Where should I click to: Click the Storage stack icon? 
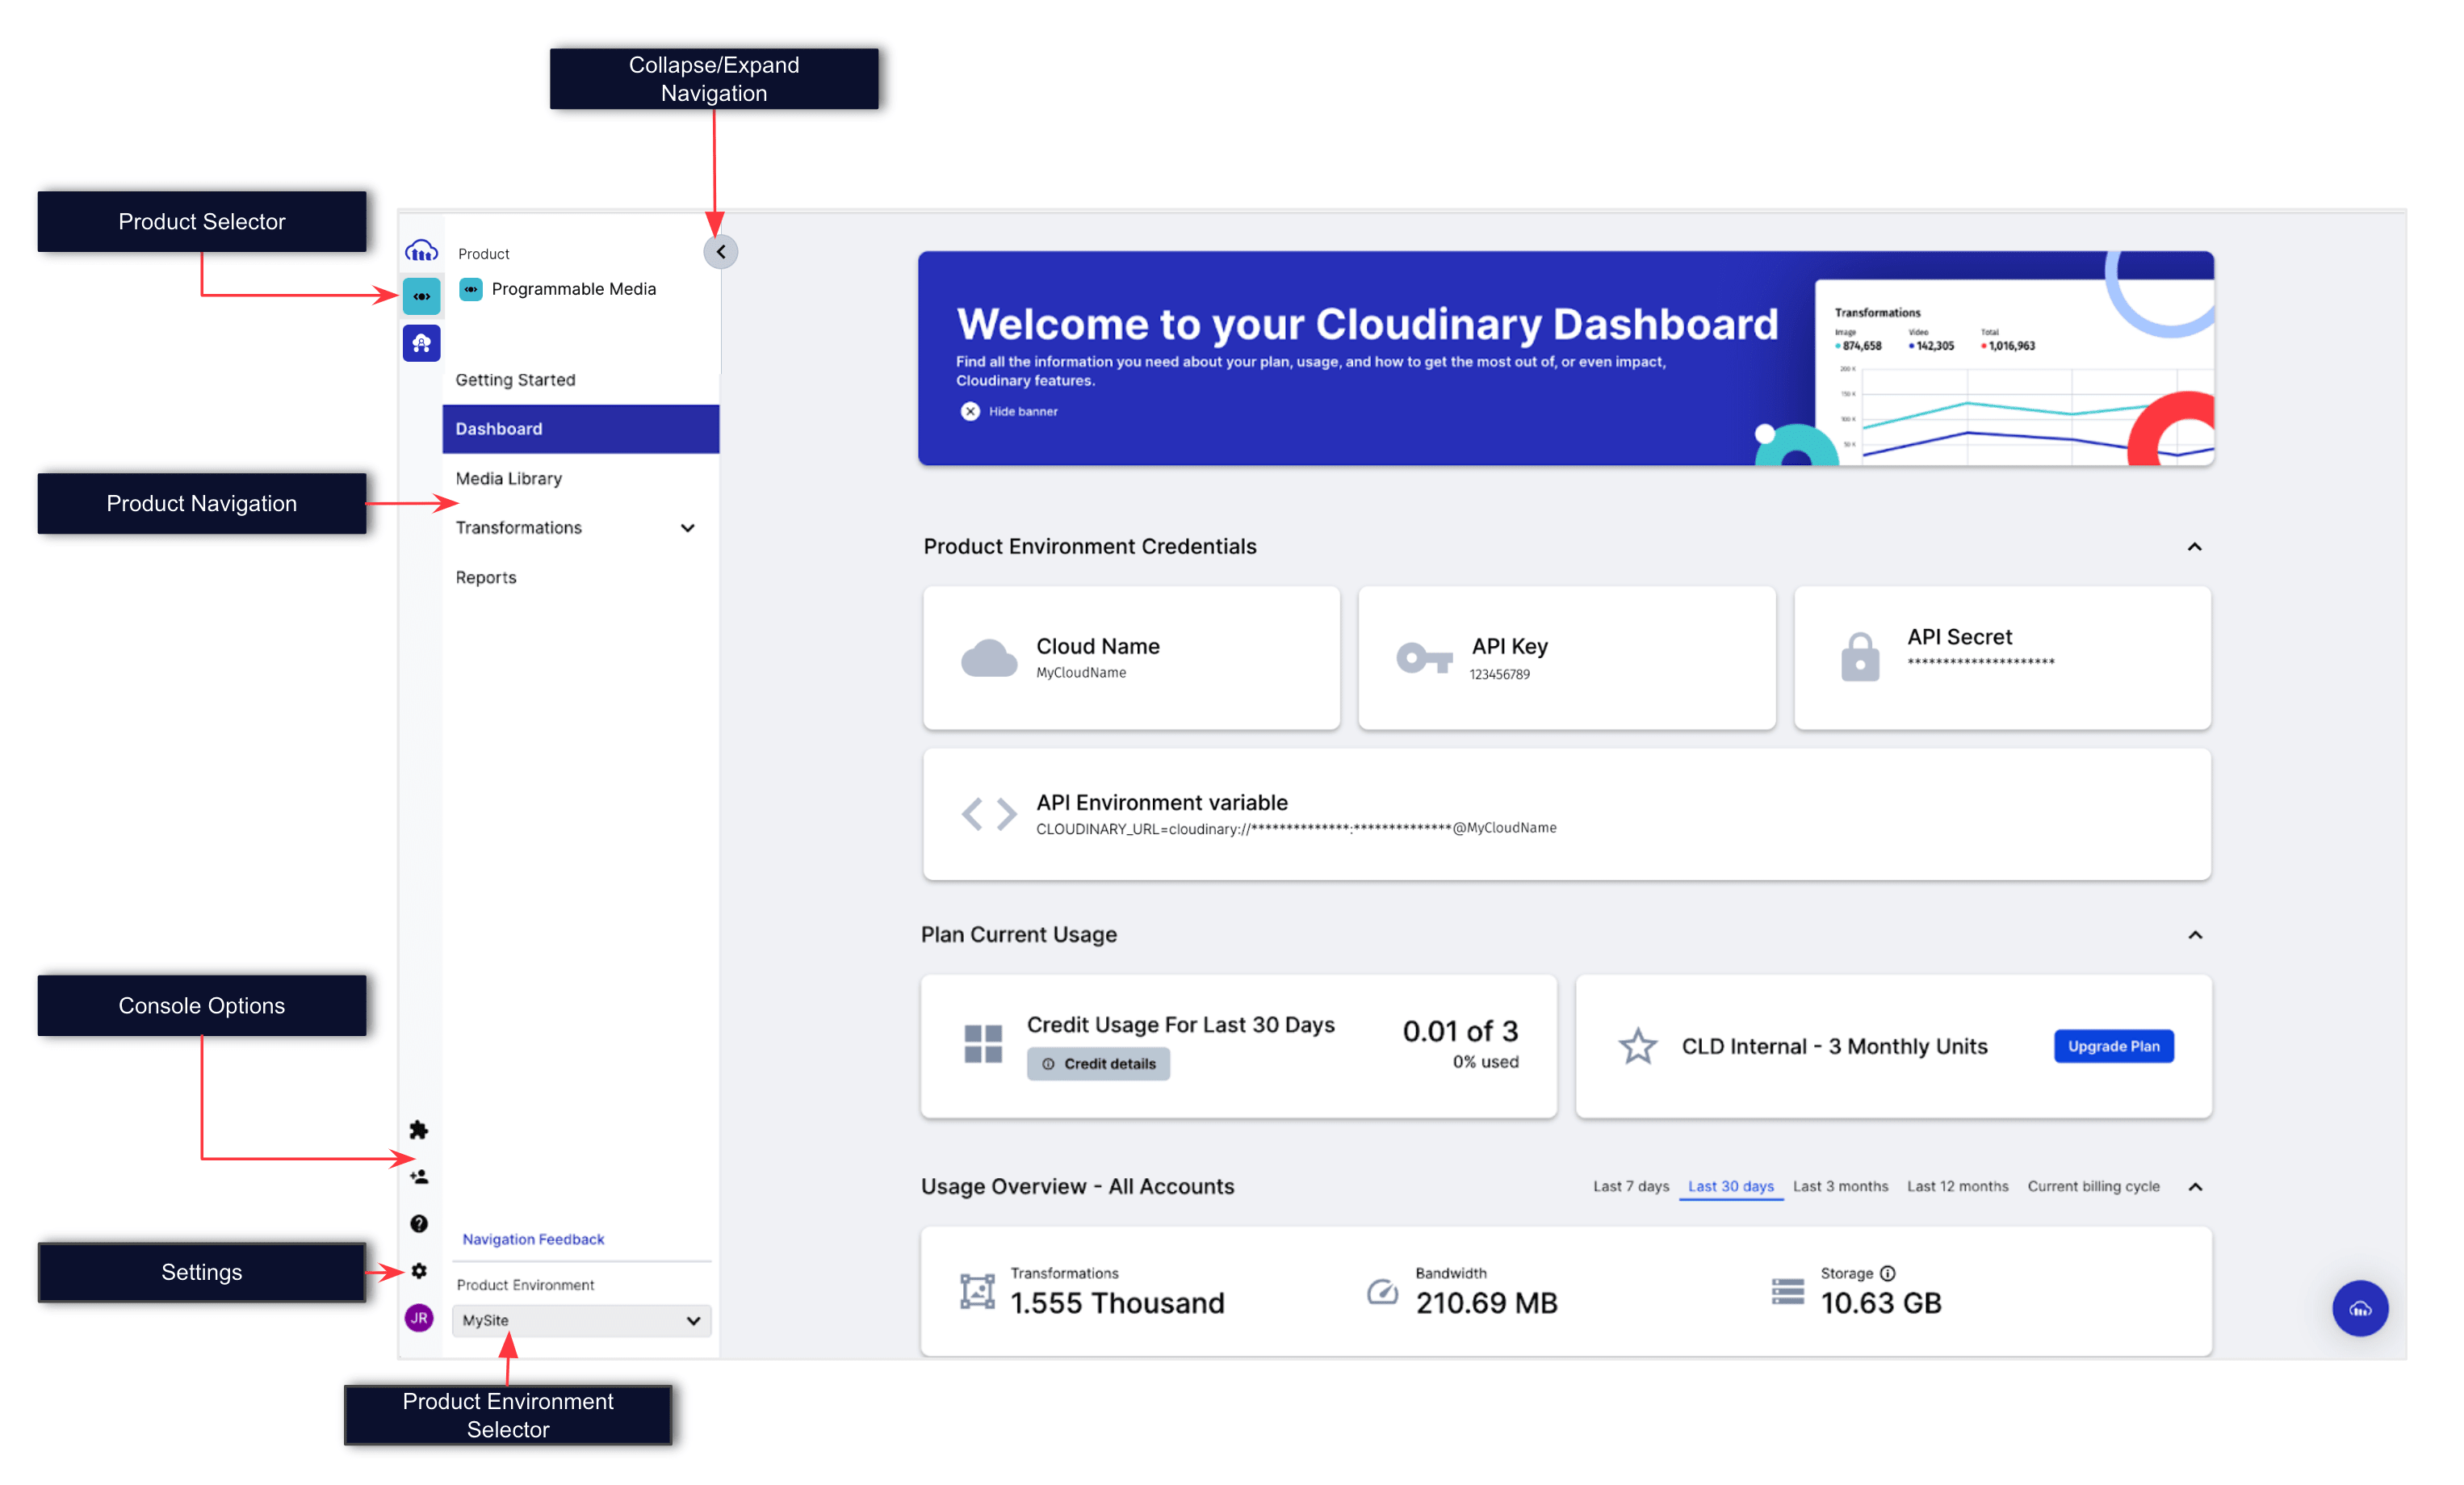1787,1290
